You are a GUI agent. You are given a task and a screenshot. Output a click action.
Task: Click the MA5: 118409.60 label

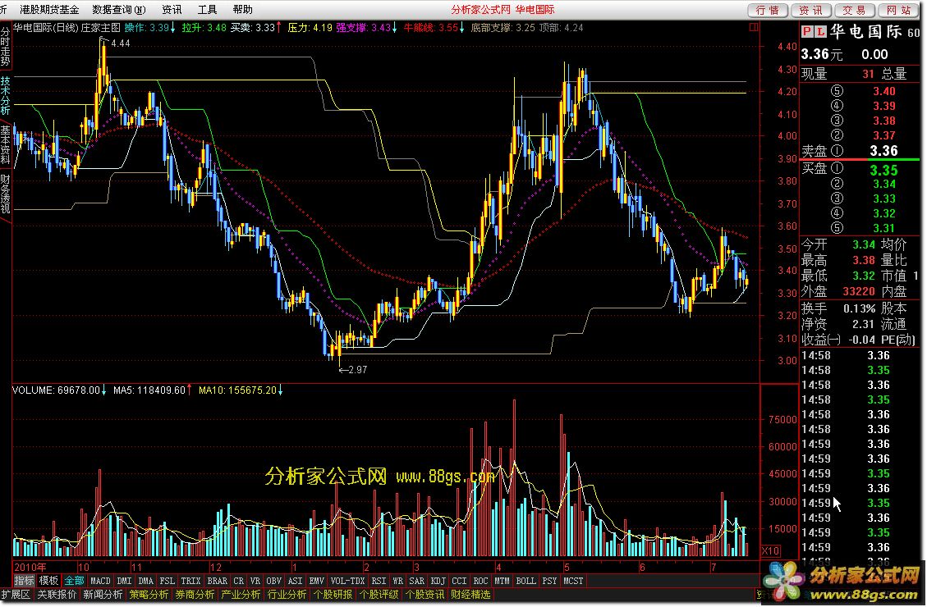(149, 390)
